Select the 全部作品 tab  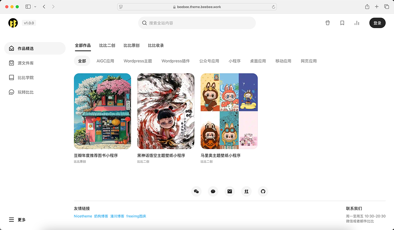click(83, 45)
